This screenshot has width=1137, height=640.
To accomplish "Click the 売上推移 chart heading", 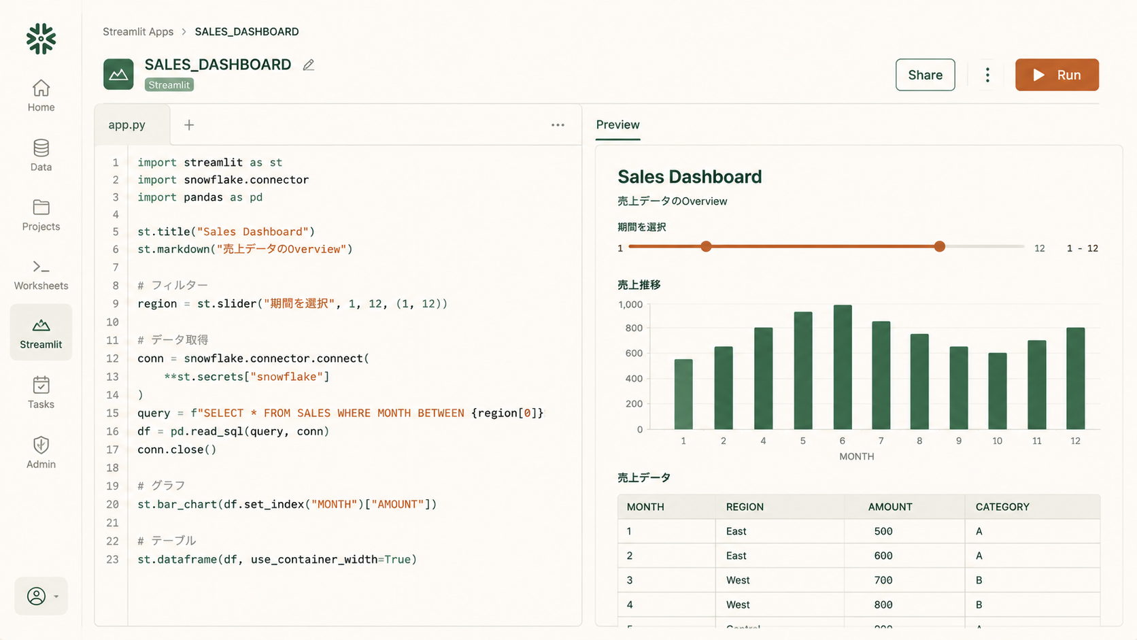I will (639, 285).
